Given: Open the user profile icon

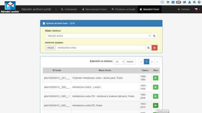Looking at the screenshot, I should pos(190,2).
